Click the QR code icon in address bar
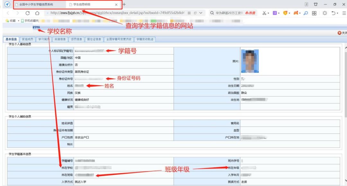 189,13
